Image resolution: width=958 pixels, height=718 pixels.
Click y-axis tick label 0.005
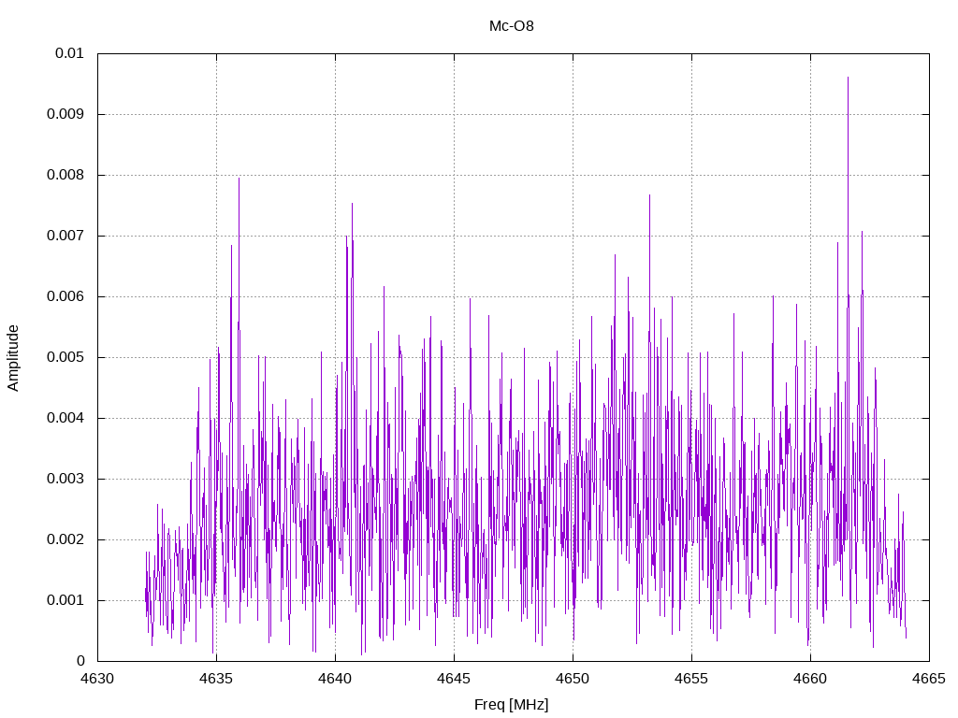tap(65, 357)
